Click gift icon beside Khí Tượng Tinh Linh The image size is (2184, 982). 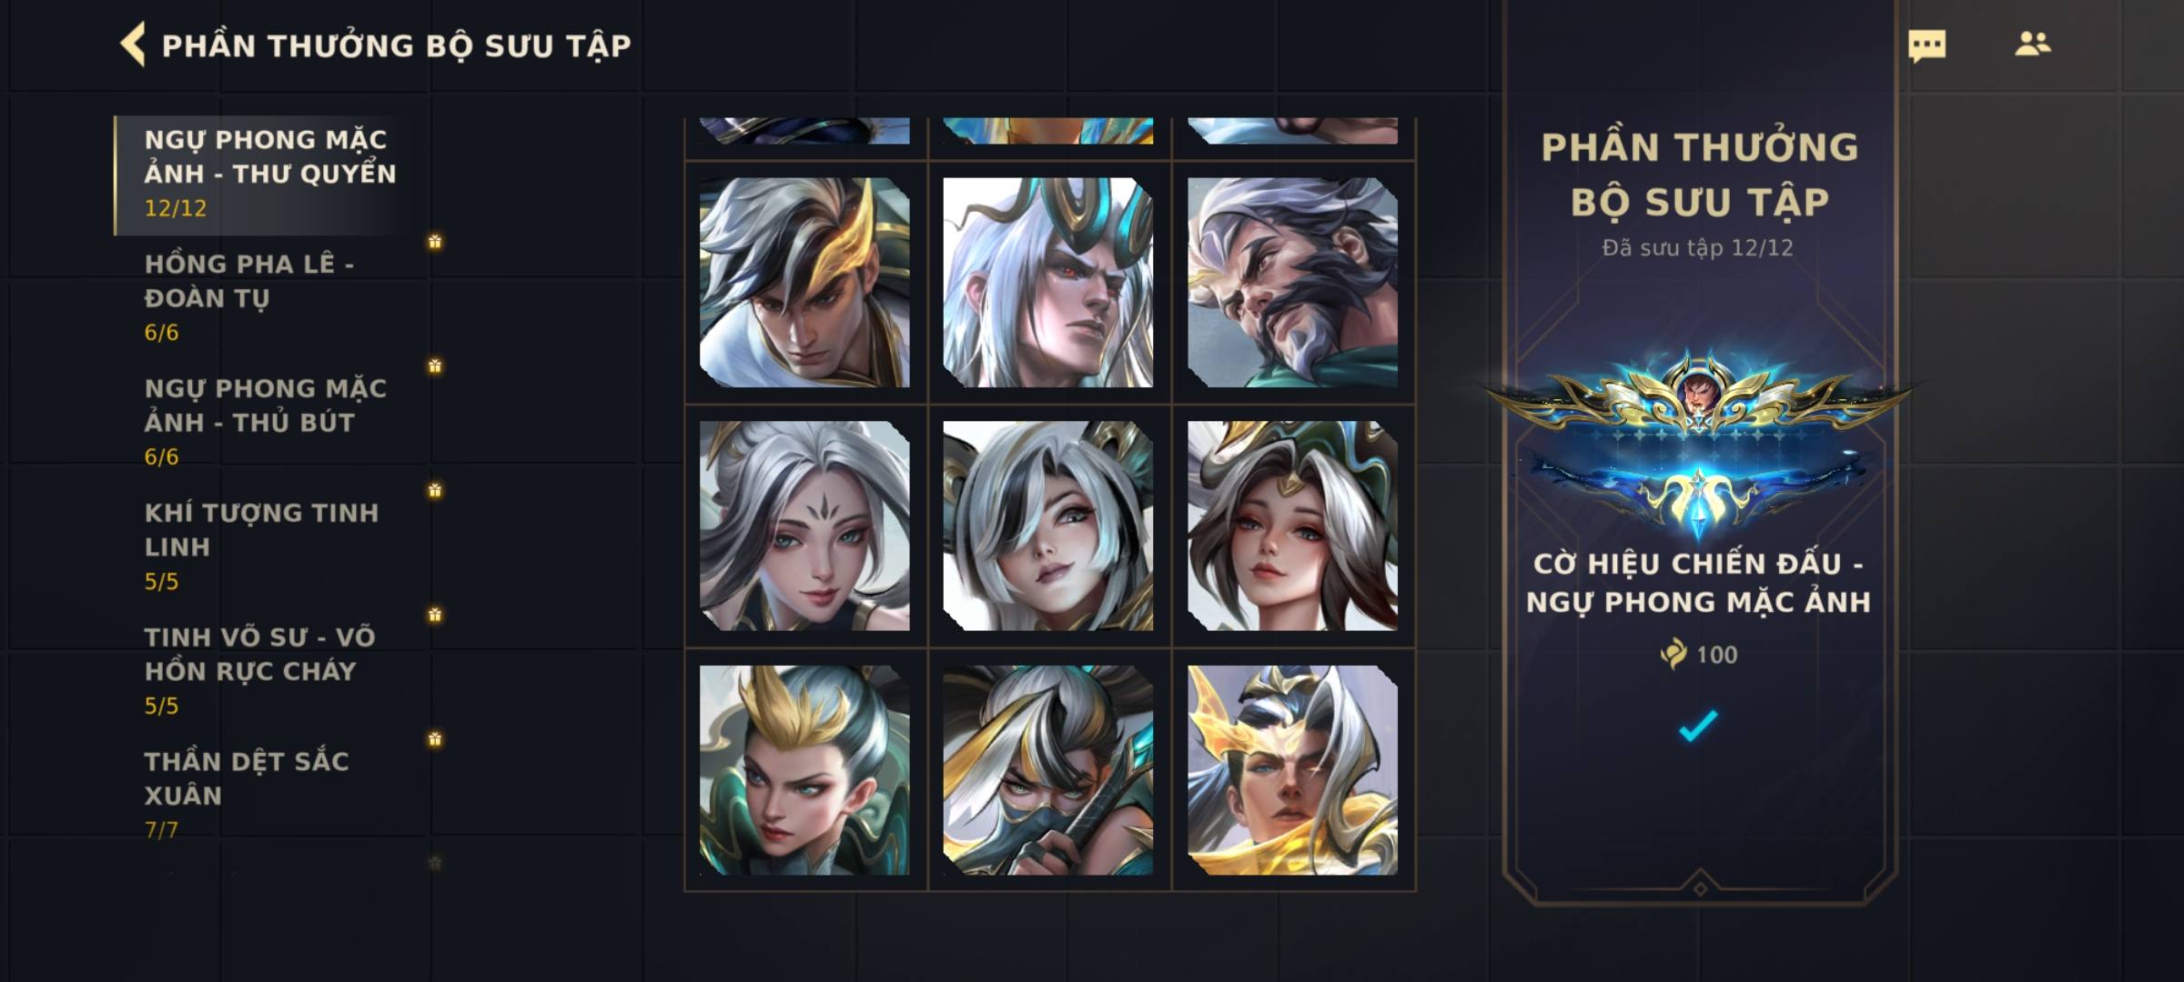coord(435,490)
